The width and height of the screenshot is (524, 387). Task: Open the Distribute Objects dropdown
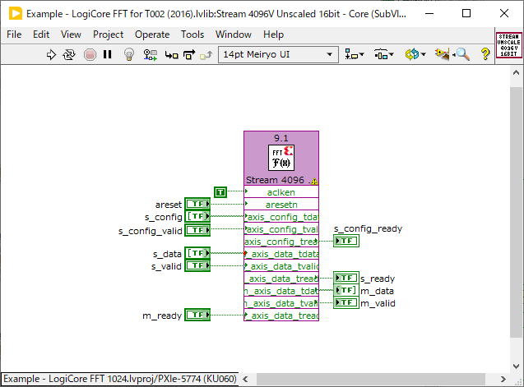[384, 54]
